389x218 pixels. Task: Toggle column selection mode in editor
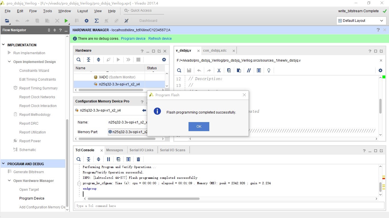(259, 70)
